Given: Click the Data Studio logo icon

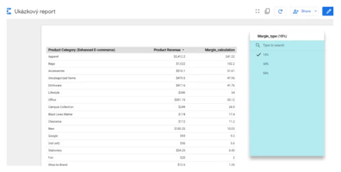Looking at the screenshot, I should tap(9, 11).
